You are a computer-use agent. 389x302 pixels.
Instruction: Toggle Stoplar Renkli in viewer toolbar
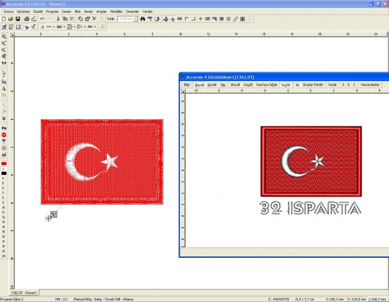pos(313,85)
